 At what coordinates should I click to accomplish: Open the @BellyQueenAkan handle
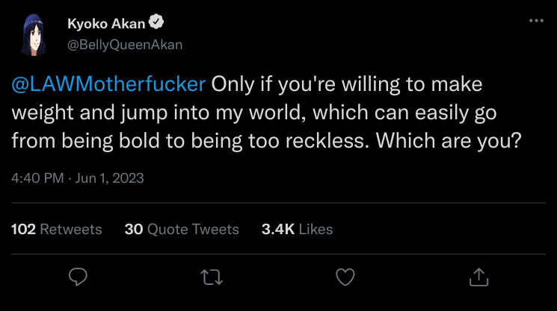125,45
